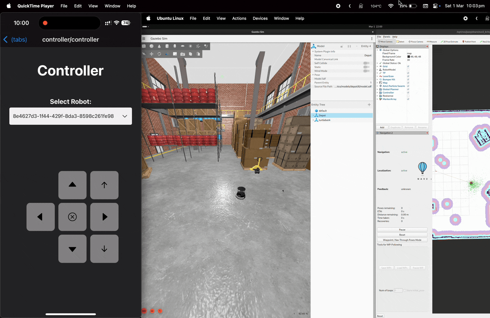Uncheck the LaserScan display checkbox

408,76
